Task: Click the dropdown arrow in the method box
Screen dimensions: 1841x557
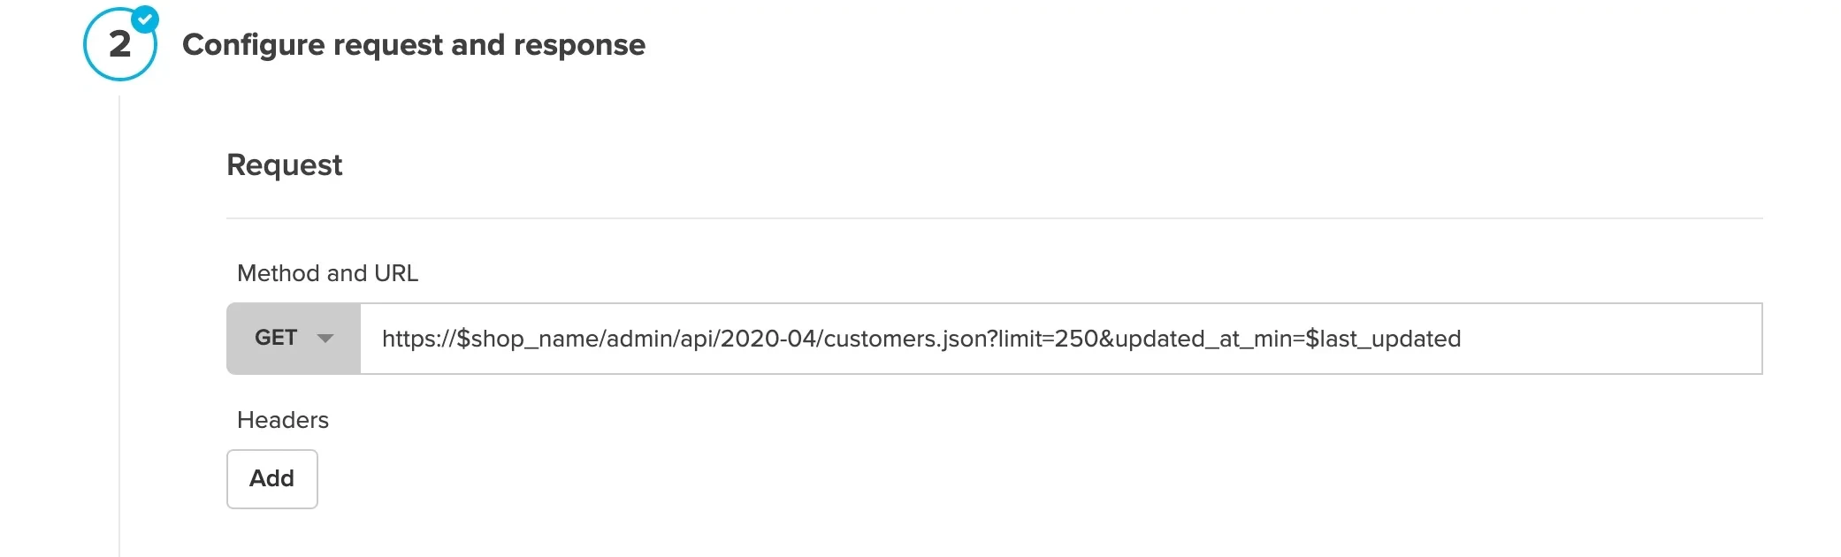Action: click(325, 338)
